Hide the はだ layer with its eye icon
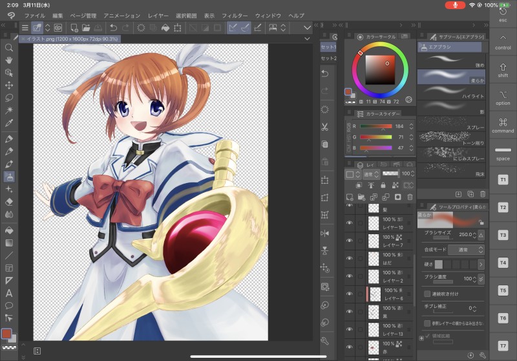 [350, 258]
